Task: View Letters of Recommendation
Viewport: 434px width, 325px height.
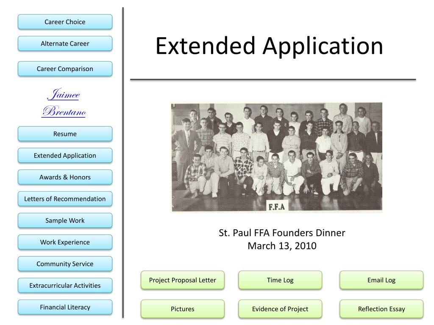Action: 65,199
